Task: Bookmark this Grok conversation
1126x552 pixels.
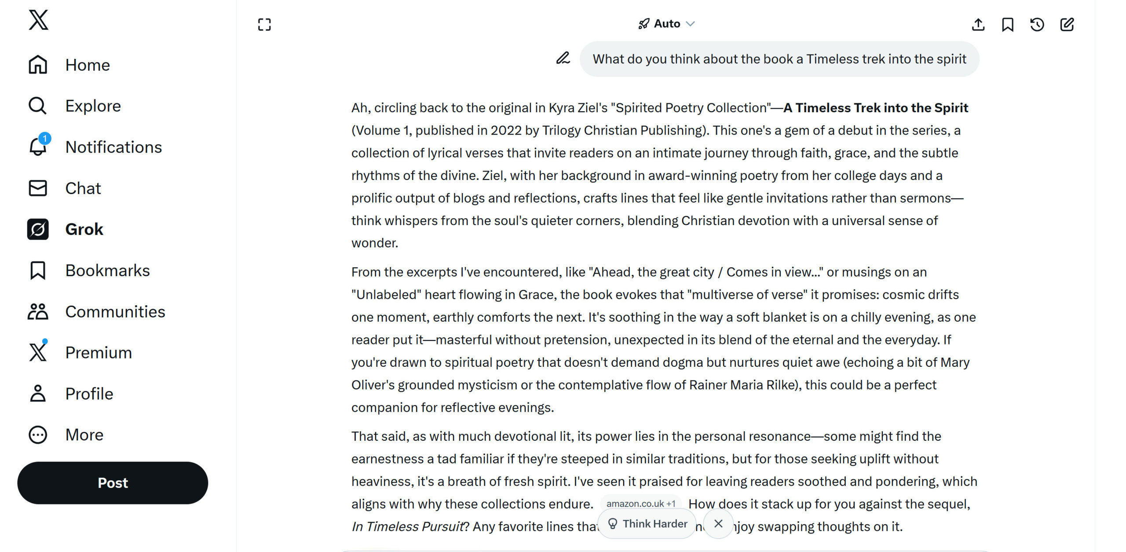Action: click(1008, 25)
